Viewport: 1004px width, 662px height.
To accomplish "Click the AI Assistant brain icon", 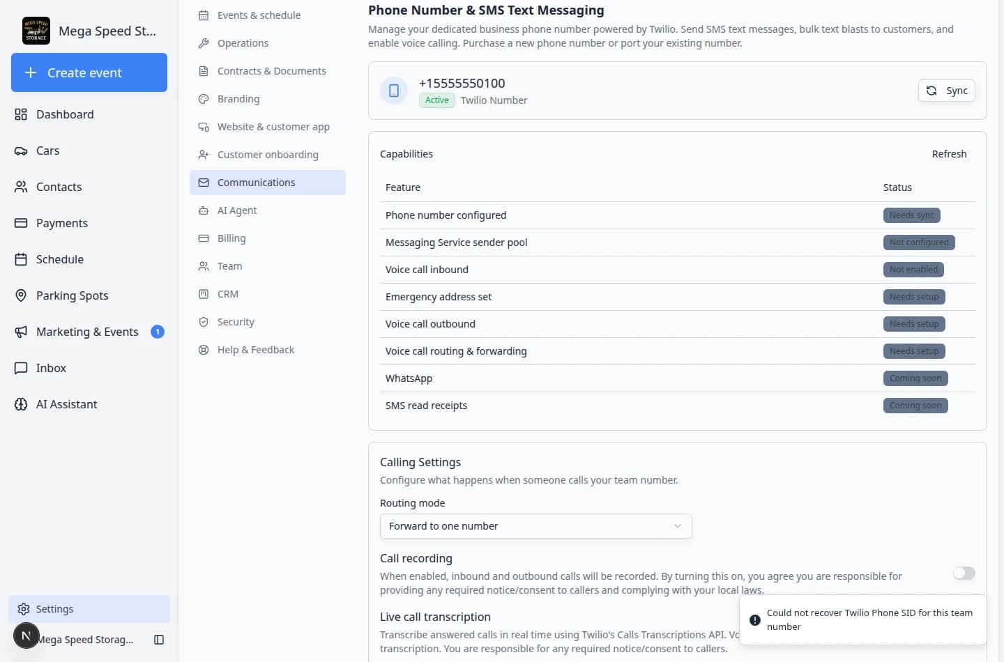I will [21, 404].
